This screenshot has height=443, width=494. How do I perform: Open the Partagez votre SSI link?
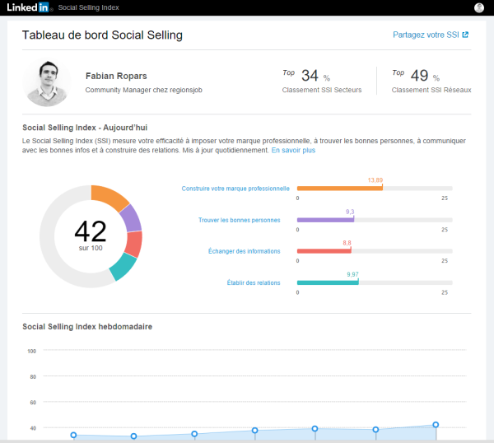point(426,35)
